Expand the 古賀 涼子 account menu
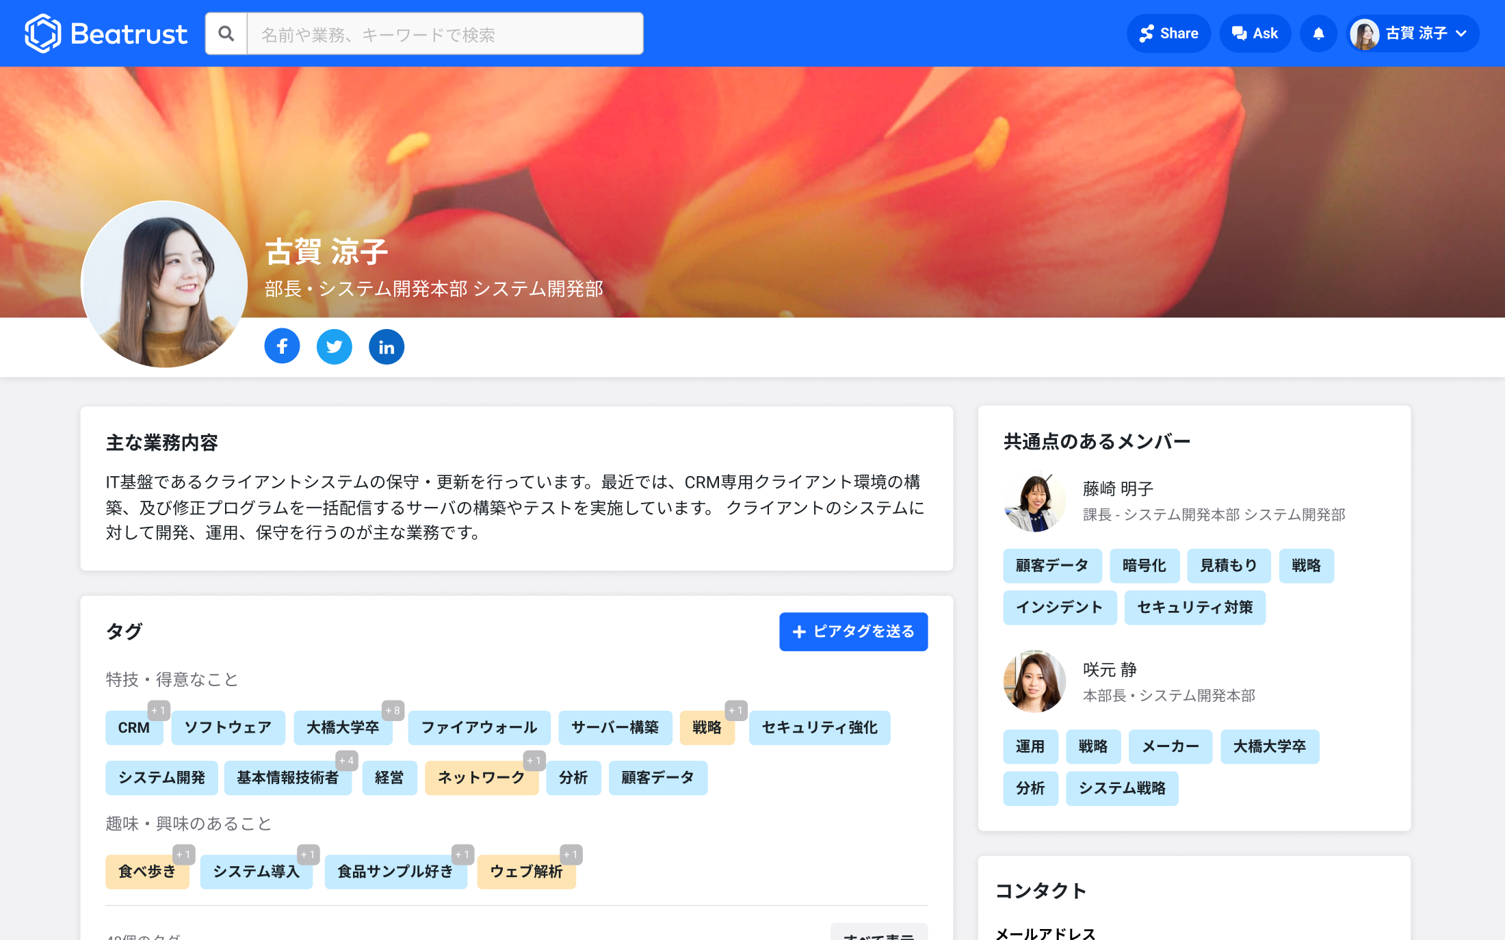Viewport: 1505px width, 940px height. pyautogui.click(x=1413, y=34)
